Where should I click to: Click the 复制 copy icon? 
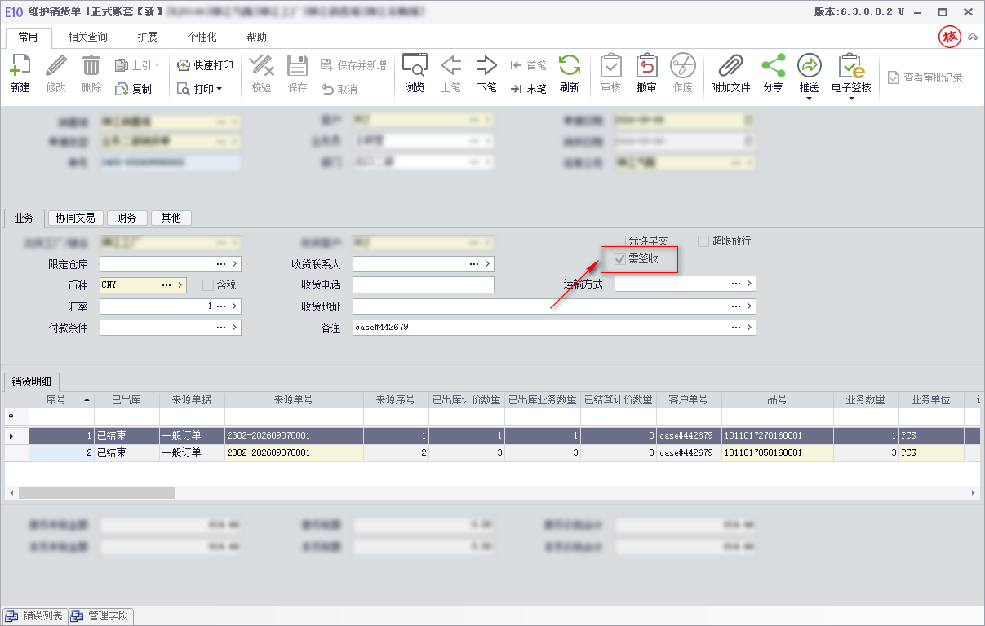(122, 89)
